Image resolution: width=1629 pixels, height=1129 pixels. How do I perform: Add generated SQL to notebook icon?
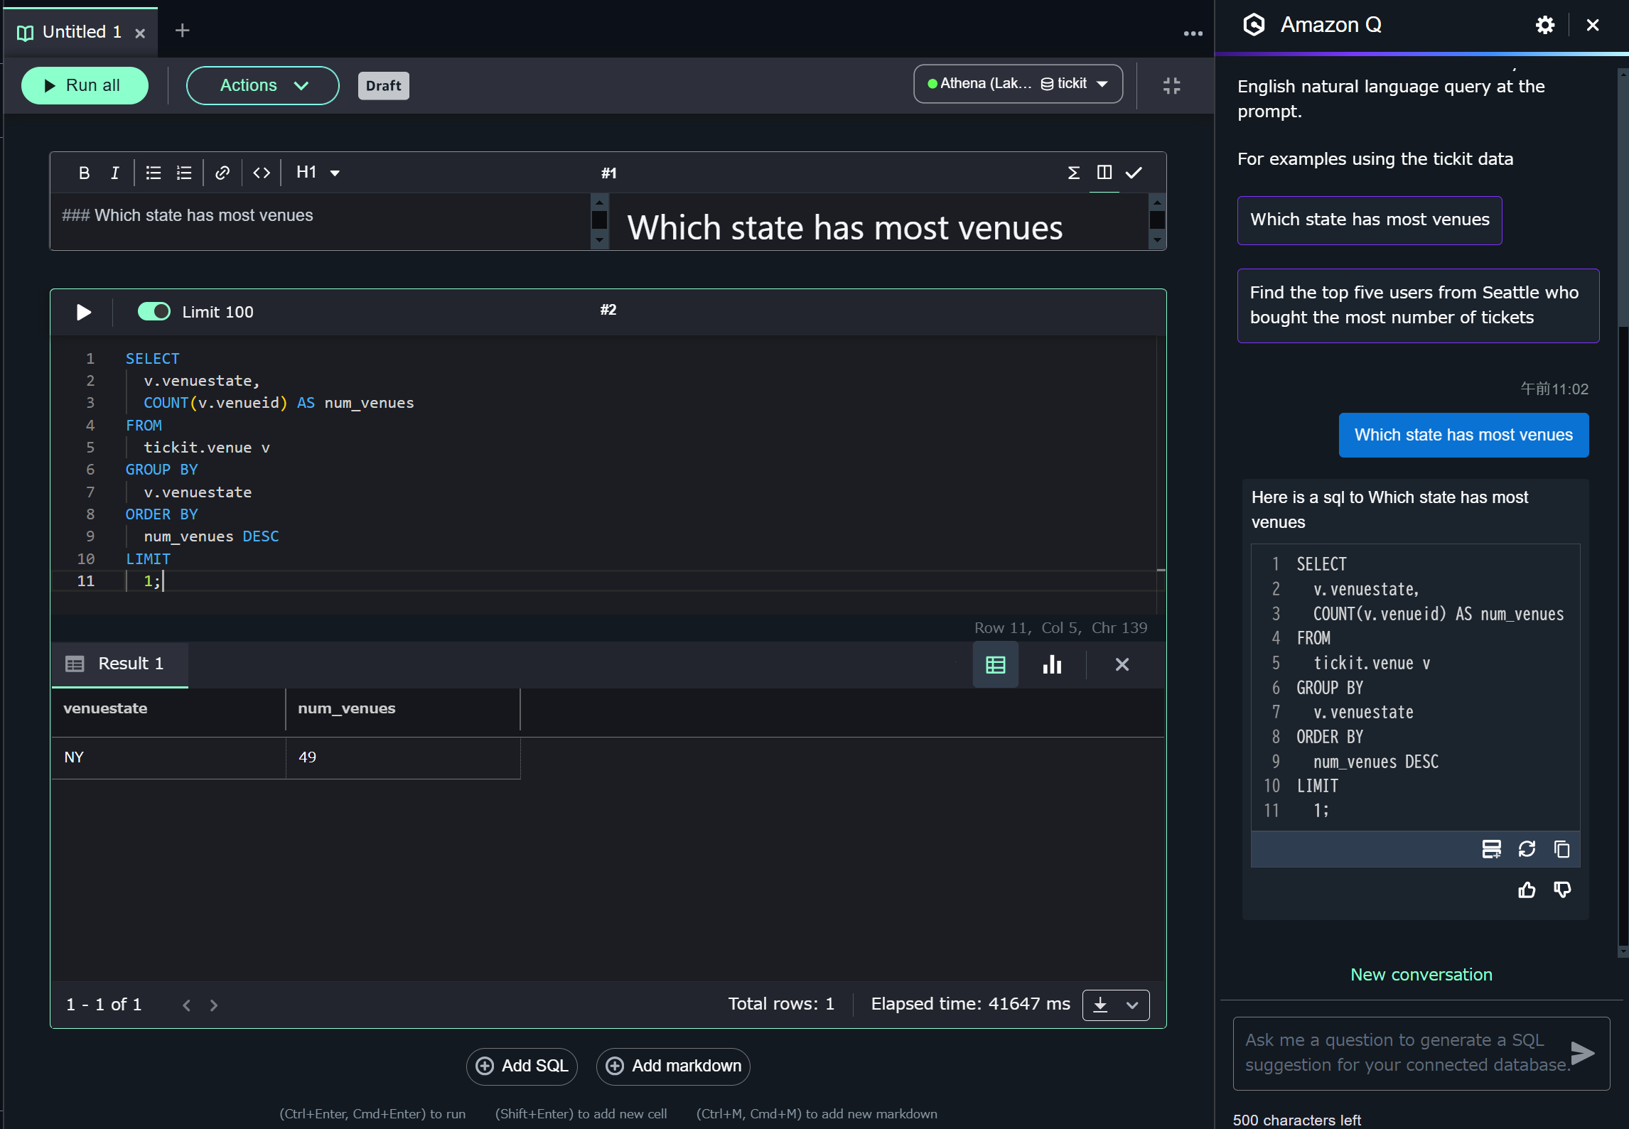coord(1491,849)
